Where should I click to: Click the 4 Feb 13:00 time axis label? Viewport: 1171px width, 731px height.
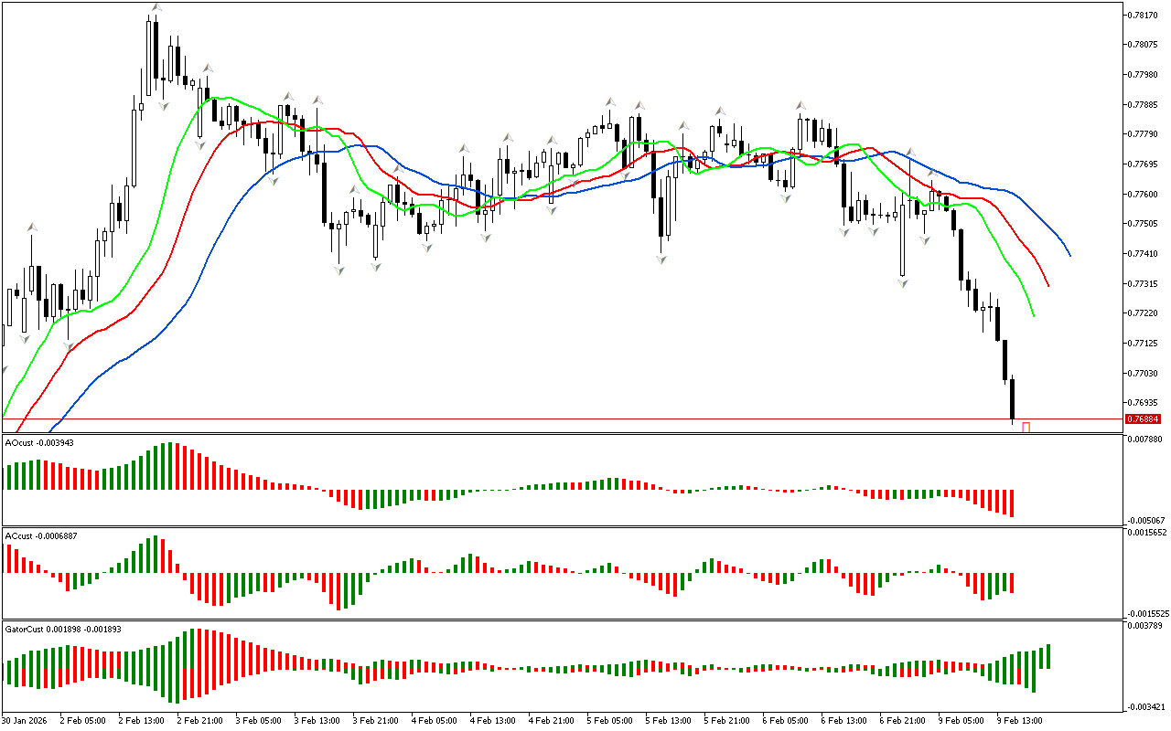coord(493,720)
